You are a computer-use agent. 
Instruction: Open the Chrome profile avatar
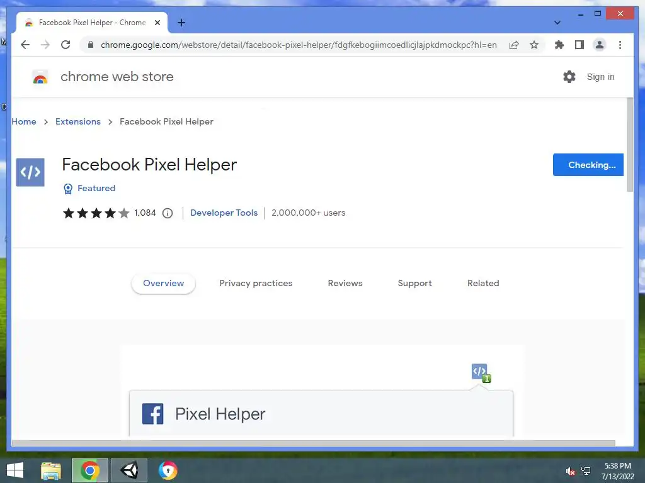[600, 45]
